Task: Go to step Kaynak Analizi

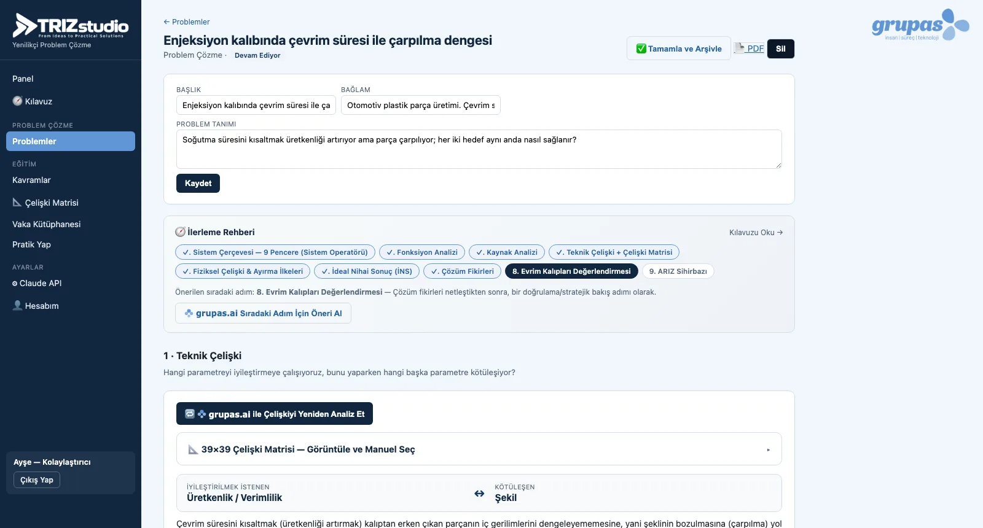Action: pyautogui.click(x=507, y=252)
